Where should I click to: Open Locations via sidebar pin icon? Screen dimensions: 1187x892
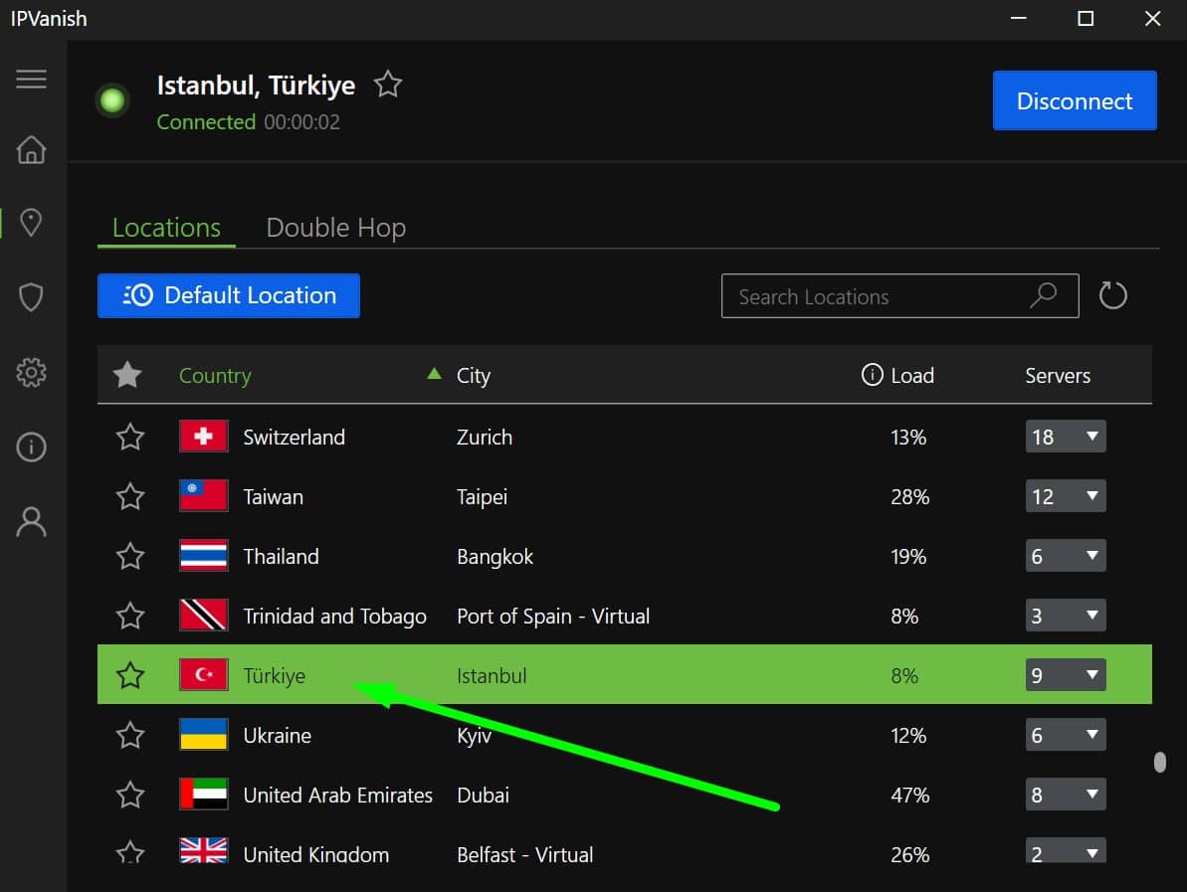coord(31,223)
